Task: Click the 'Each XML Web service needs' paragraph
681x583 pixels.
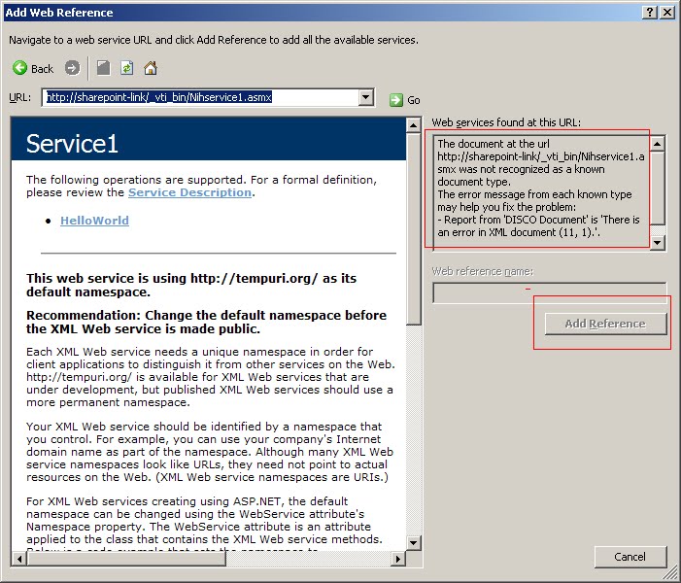Action: 211,377
